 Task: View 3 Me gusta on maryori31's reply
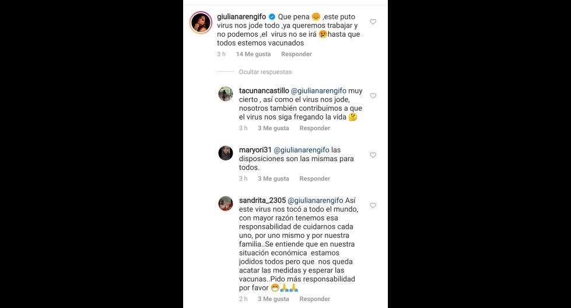pos(274,178)
